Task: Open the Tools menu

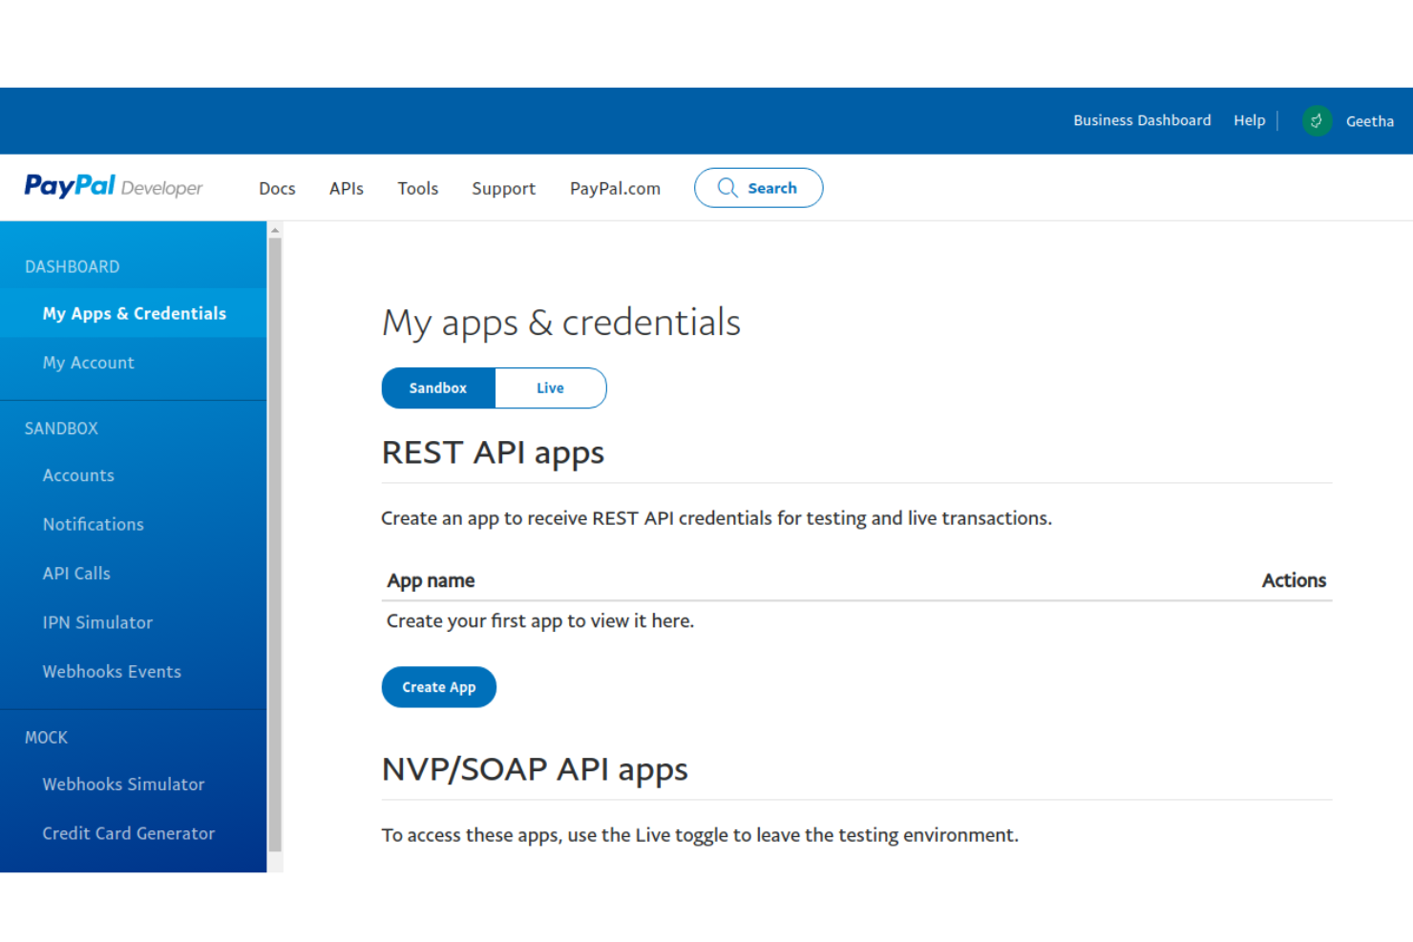Action: coord(418,189)
